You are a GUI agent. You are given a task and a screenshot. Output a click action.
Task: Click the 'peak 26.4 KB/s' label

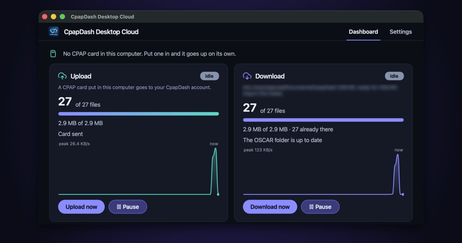point(74,144)
